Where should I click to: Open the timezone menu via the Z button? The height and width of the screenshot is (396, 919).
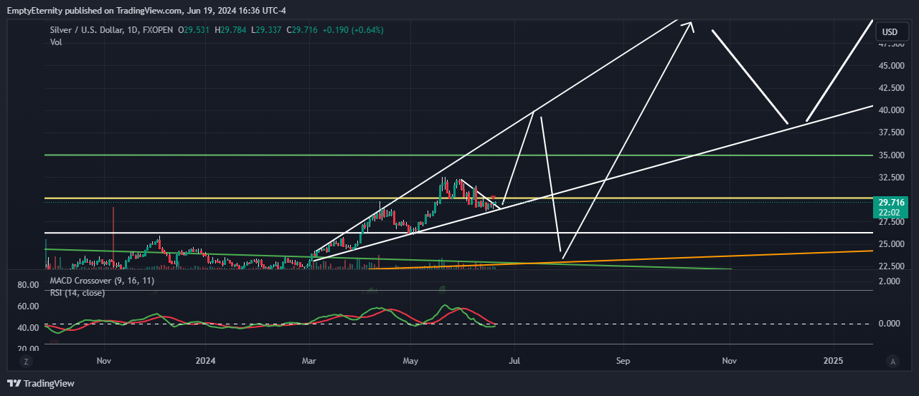[x=26, y=361]
